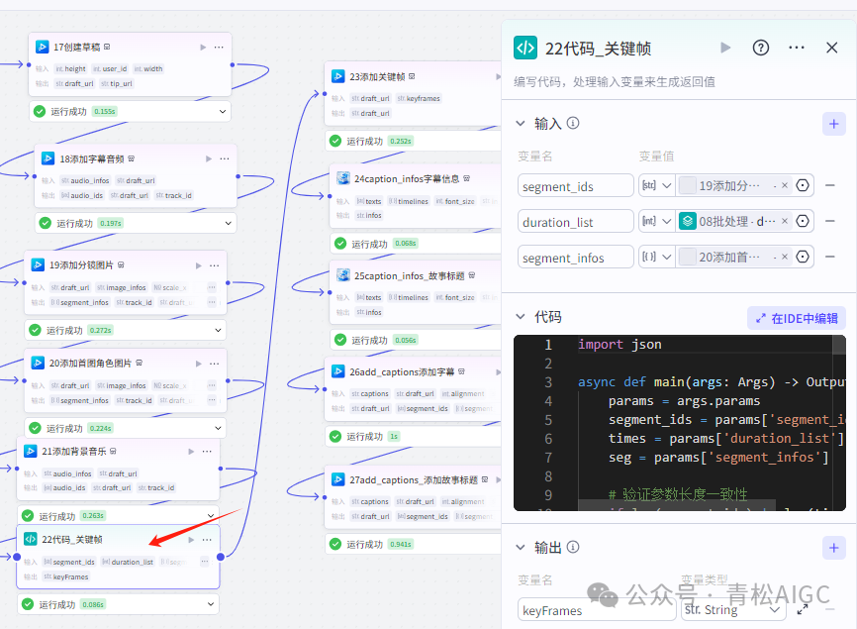Open help for the code node panel

click(761, 48)
